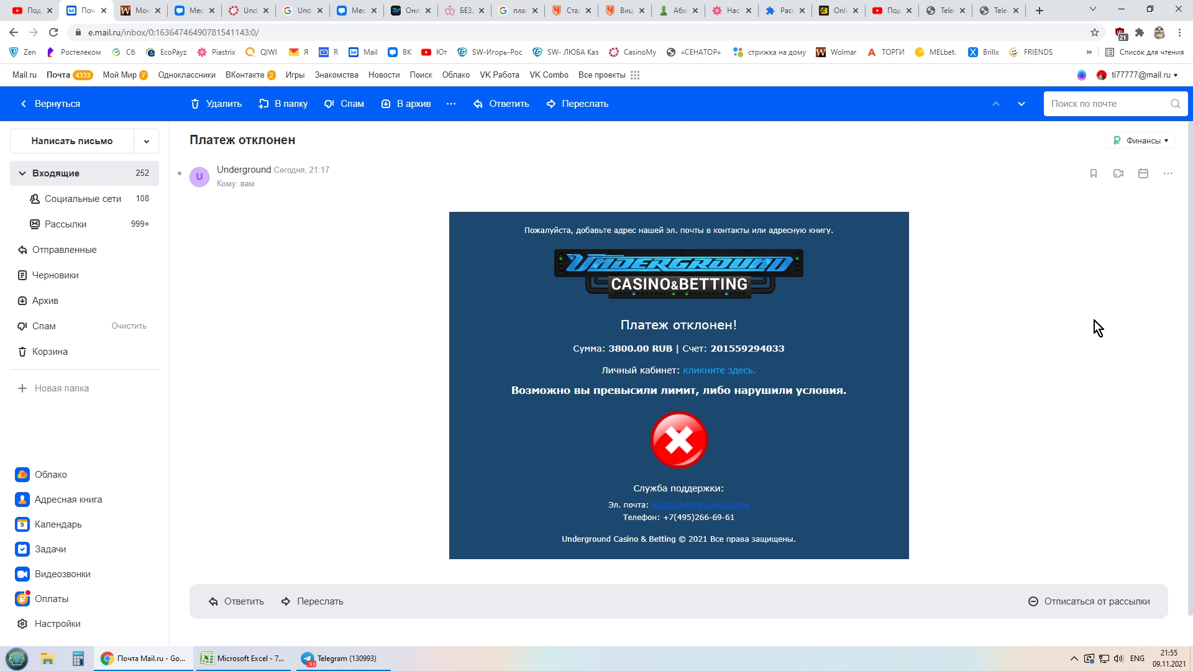Image resolution: width=1193 pixels, height=671 pixels.
Task: Open Социальные сети folder
Action: [x=85, y=199]
